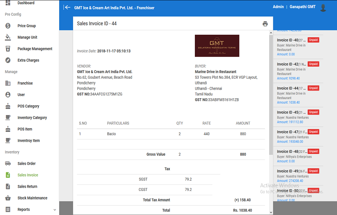Open the Reports menu label
Screen dimensions: 337x215
click(24, 209)
